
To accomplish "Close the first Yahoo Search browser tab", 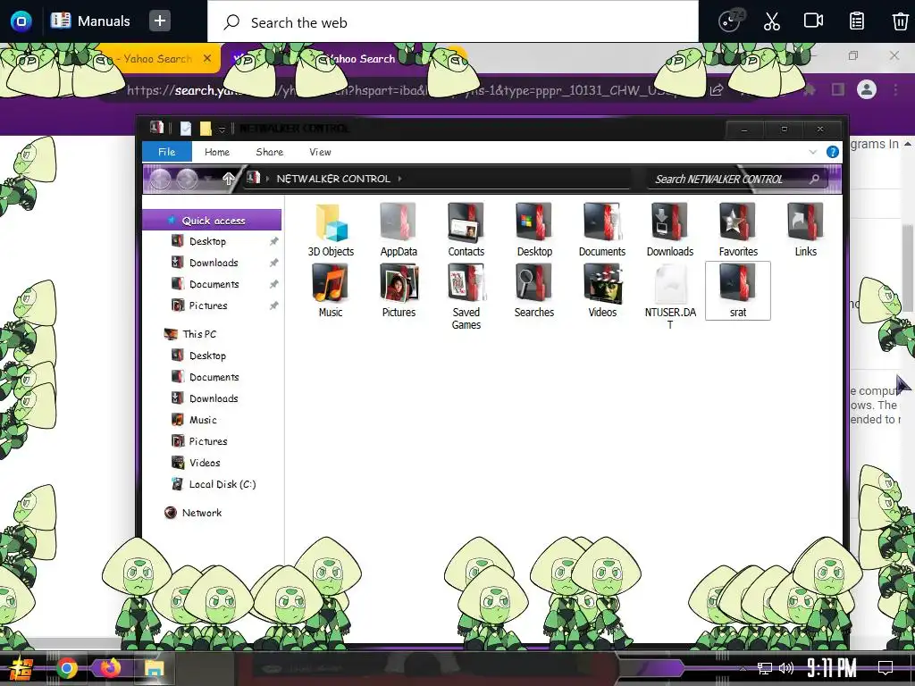I will [207, 58].
